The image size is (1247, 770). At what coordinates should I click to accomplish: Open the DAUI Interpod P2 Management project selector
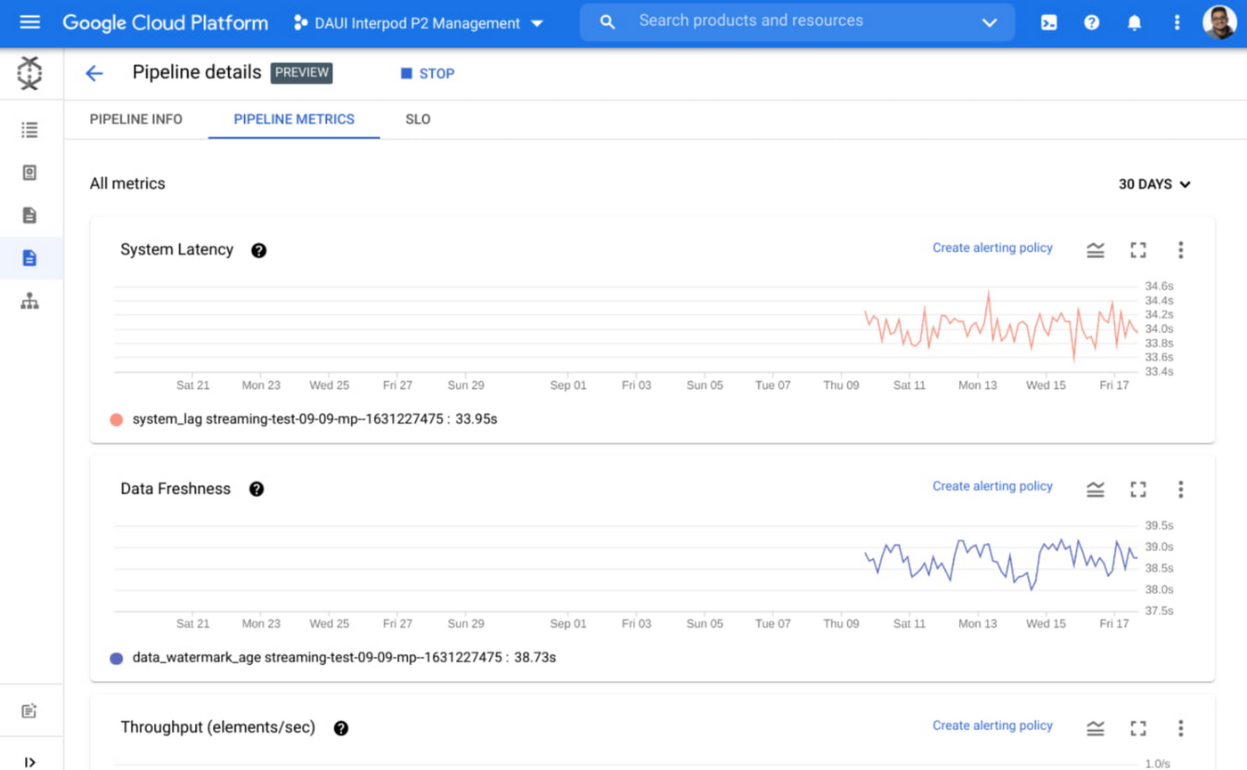pyautogui.click(x=419, y=23)
